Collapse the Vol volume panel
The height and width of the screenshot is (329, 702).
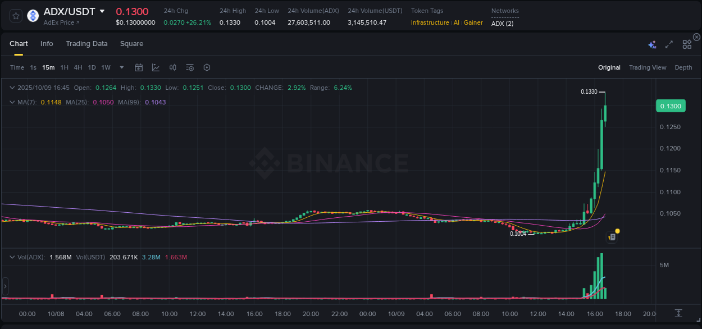click(x=12, y=257)
